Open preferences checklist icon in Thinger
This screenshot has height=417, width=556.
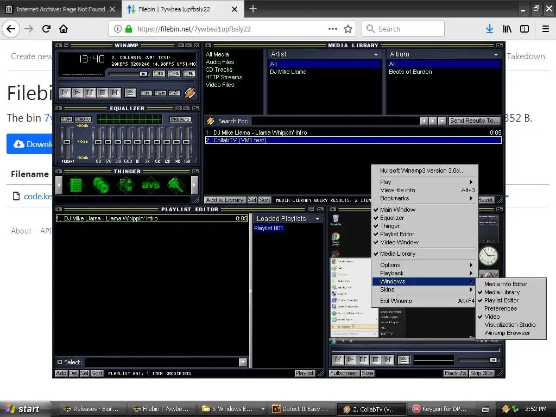coord(126,185)
